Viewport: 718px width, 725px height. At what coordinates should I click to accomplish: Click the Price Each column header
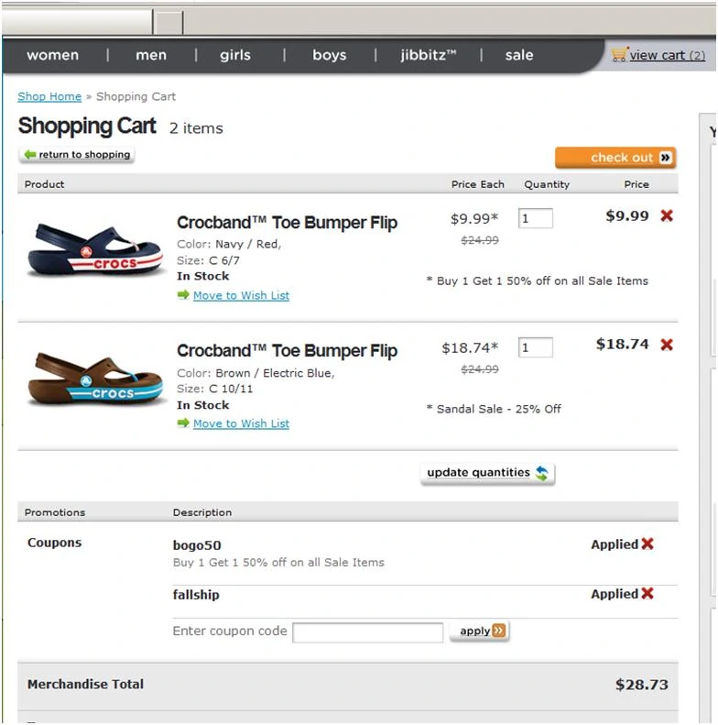pyautogui.click(x=478, y=184)
